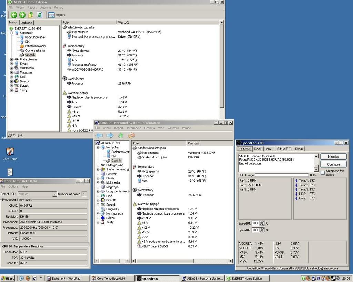Open the Raport button in EVEREST toolbar
The image size is (353, 282).
click(x=57, y=15)
